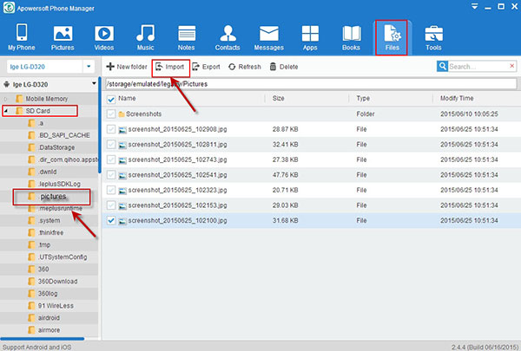Check screenshot_20150625_102908.jpg checkbox
The image size is (521, 351).
(111, 129)
